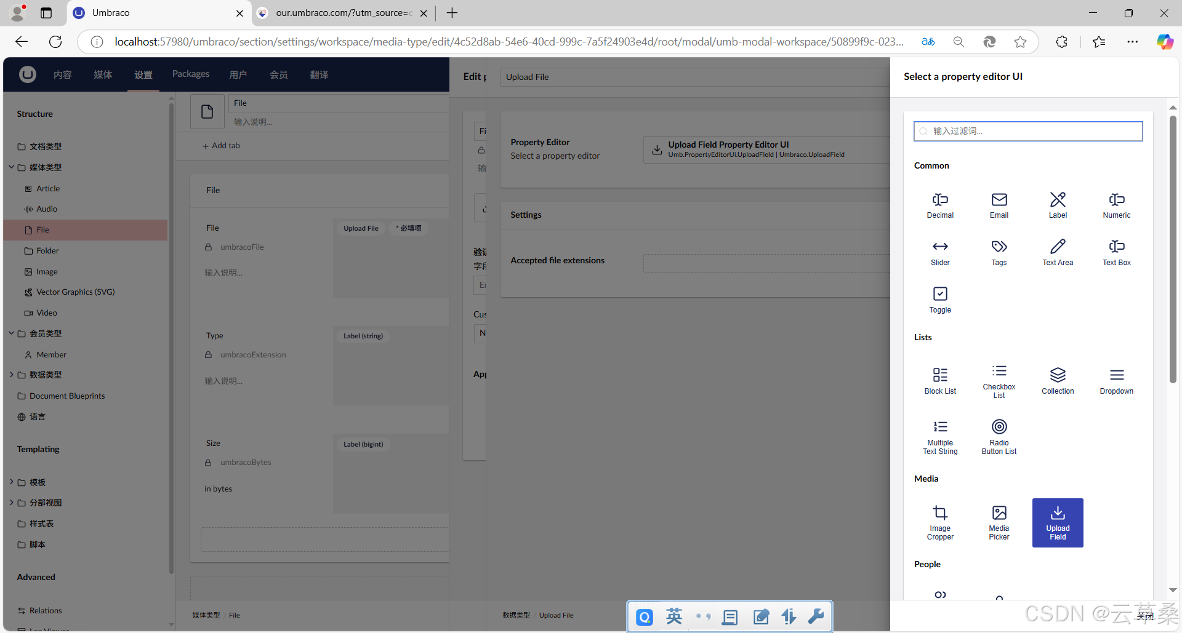Screen dimensions: 1182x633
Task: Open the Member type item
Action: pyautogui.click(x=51, y=354)
